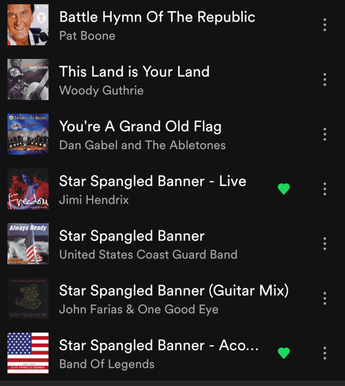
Task: Open more options for Star Spangled Banner - Live
Action: click(x=325, y=189)
